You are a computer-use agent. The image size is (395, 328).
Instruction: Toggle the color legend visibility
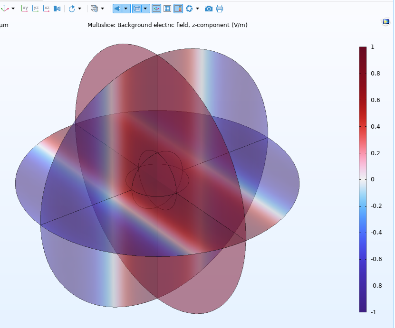178,9
